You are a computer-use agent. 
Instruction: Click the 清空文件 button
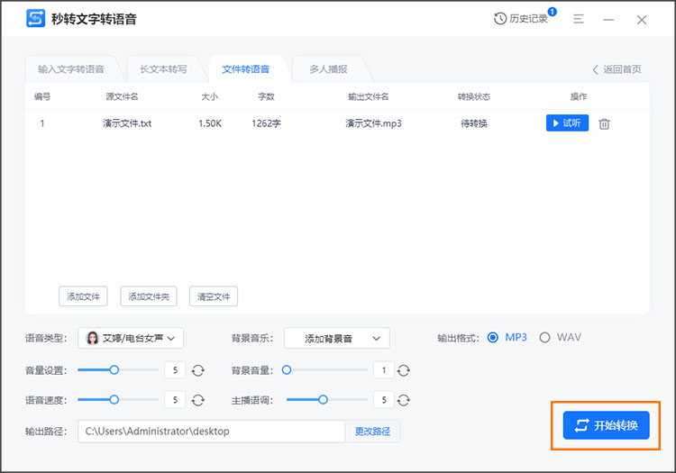click(x=214, y=296)
